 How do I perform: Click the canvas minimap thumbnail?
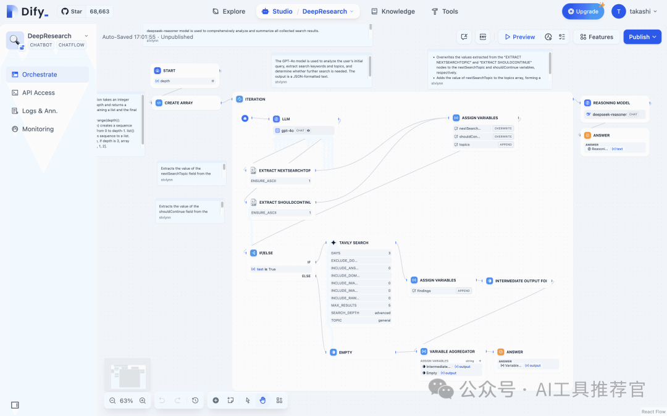(128, 375)
